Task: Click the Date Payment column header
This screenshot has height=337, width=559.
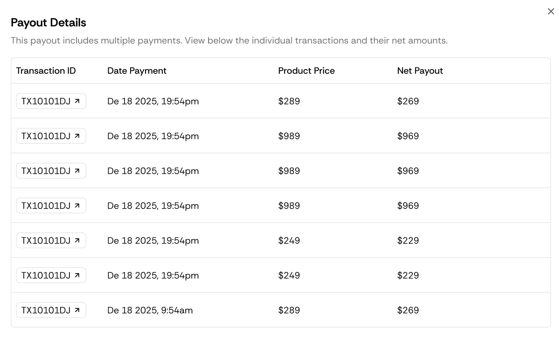Action: pyautogui.click(x=137, y=71)
